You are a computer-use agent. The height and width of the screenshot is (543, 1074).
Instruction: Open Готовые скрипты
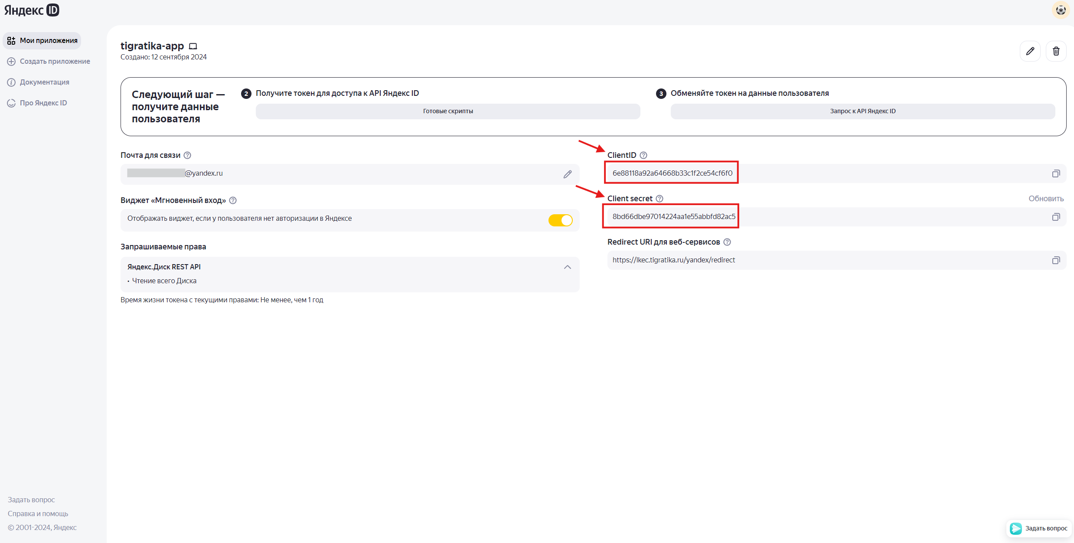point(448,111)
